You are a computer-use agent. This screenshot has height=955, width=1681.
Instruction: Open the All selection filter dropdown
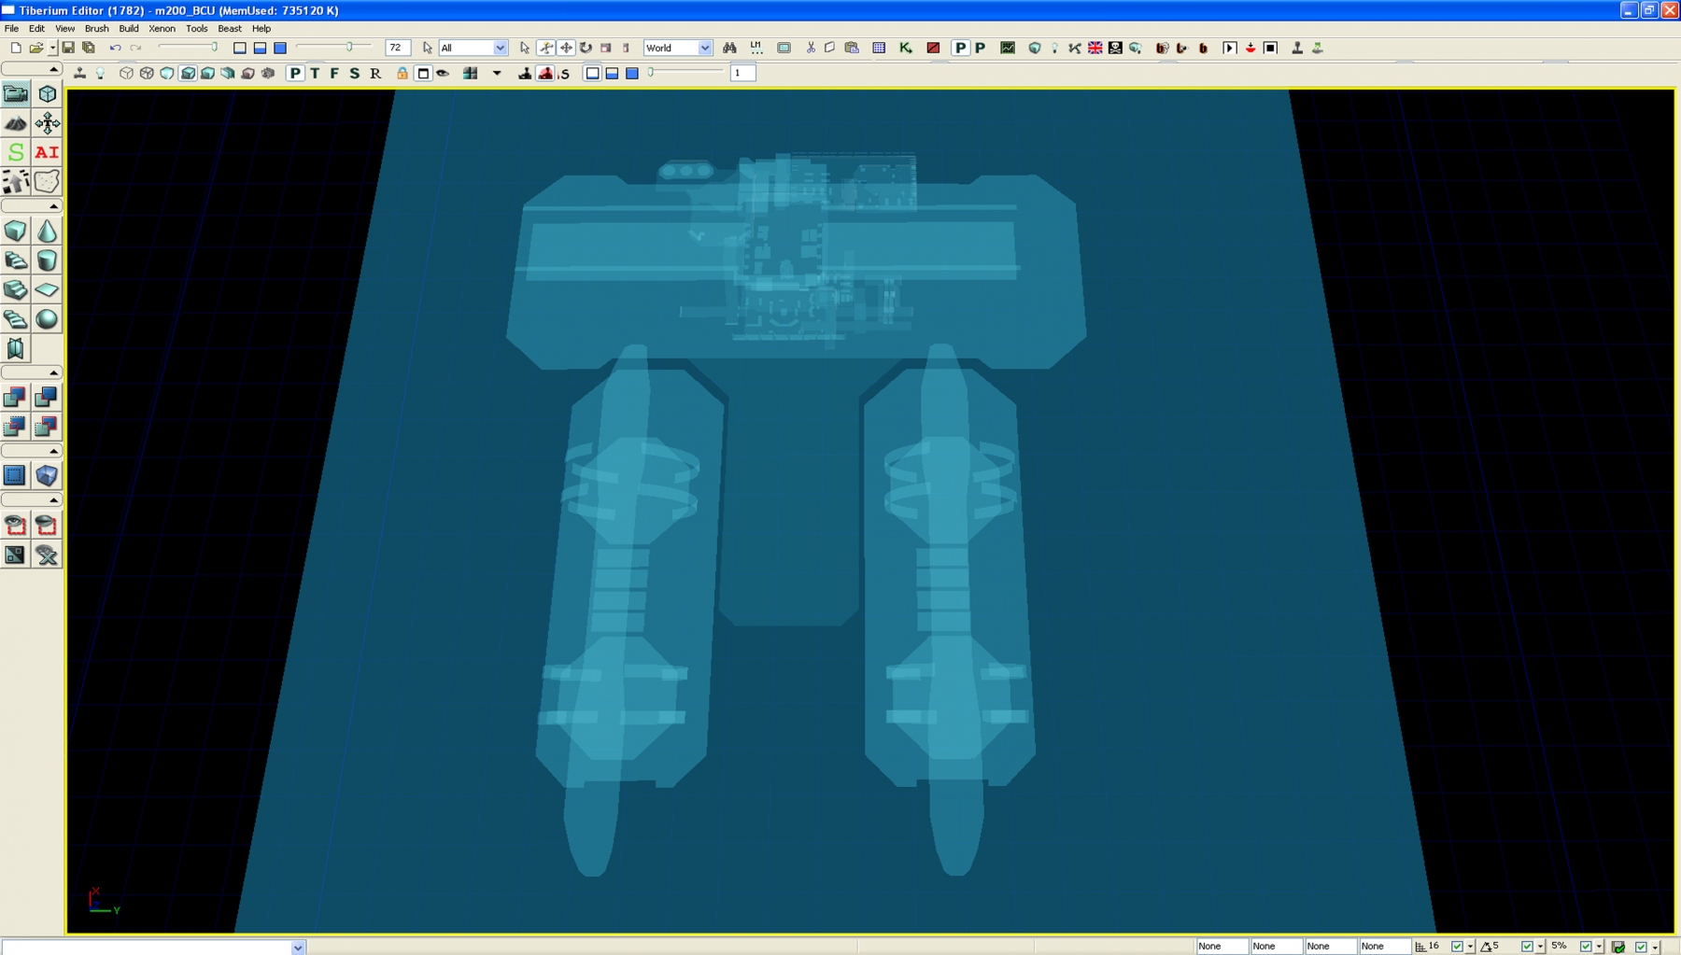click(x=500, y=48)
